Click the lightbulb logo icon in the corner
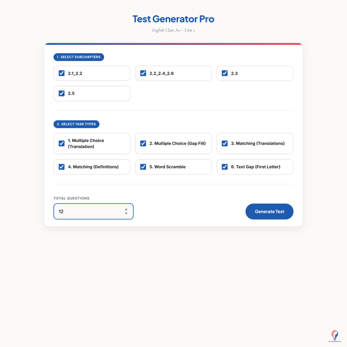 pyautogui.click(x=335, y=336)
